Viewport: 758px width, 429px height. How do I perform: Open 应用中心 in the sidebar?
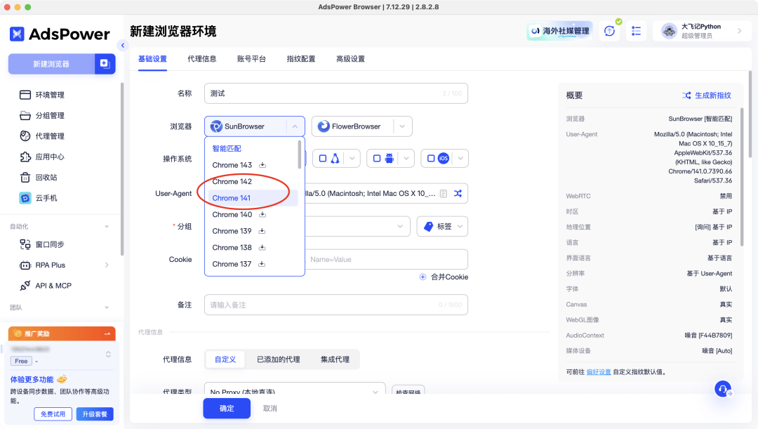coord(42,157)
